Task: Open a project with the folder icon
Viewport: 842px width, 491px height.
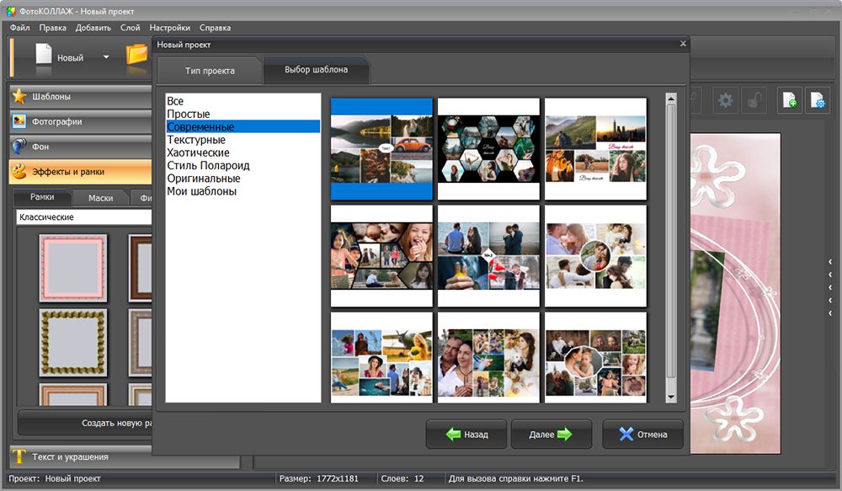Action: (x=136, y=56)
